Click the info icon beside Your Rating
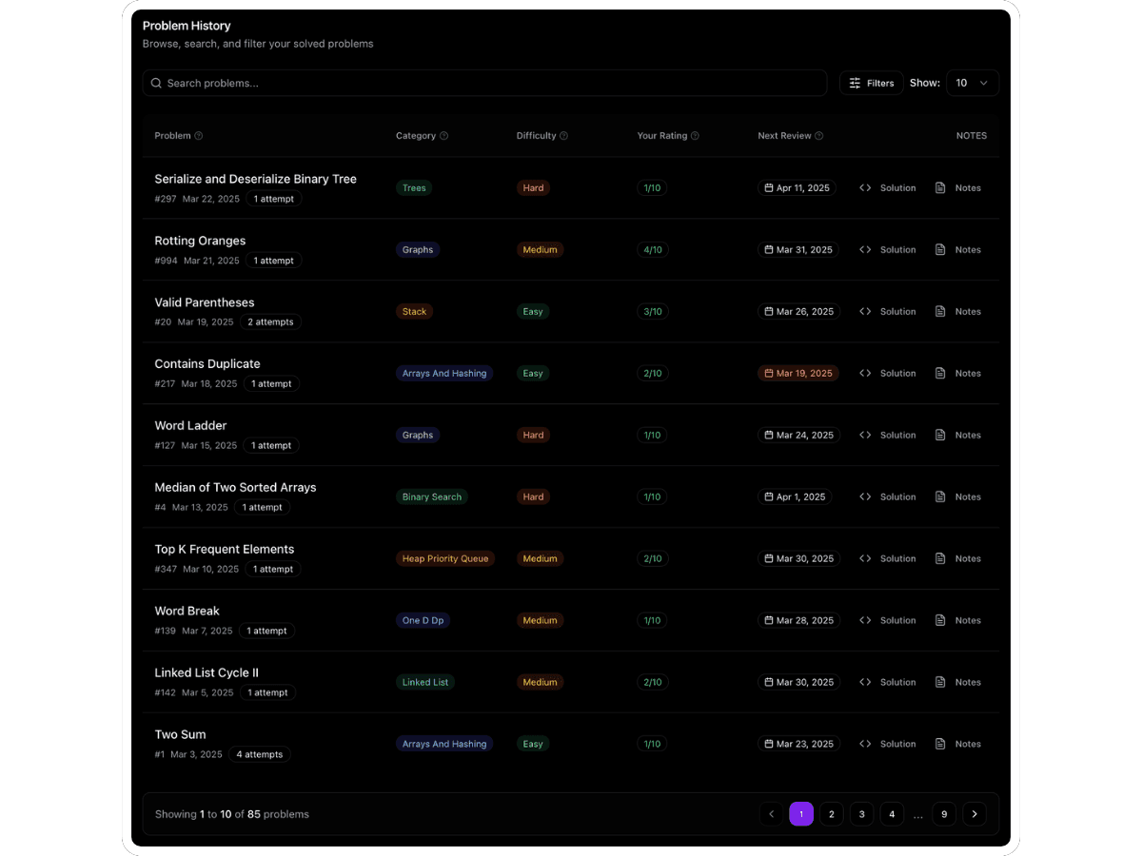 click(696, 136)
